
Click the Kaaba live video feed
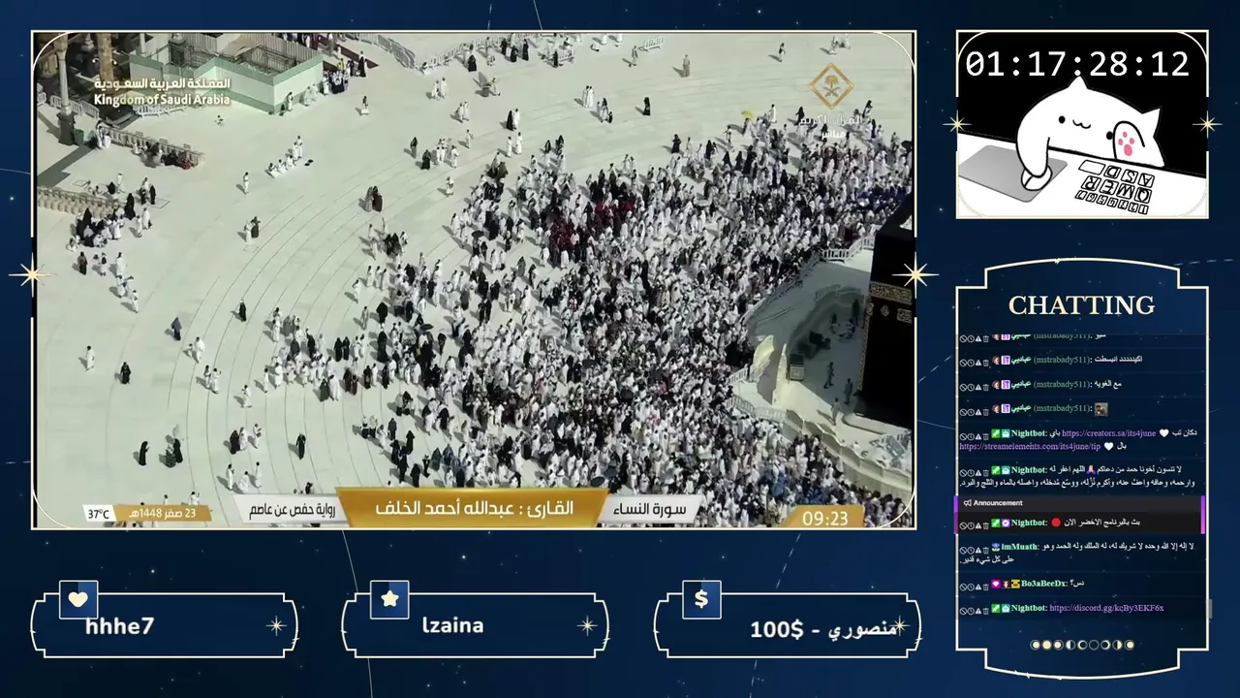(x=475, y=280)
